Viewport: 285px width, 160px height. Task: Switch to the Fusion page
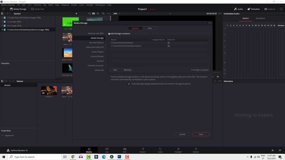(142, 150)
